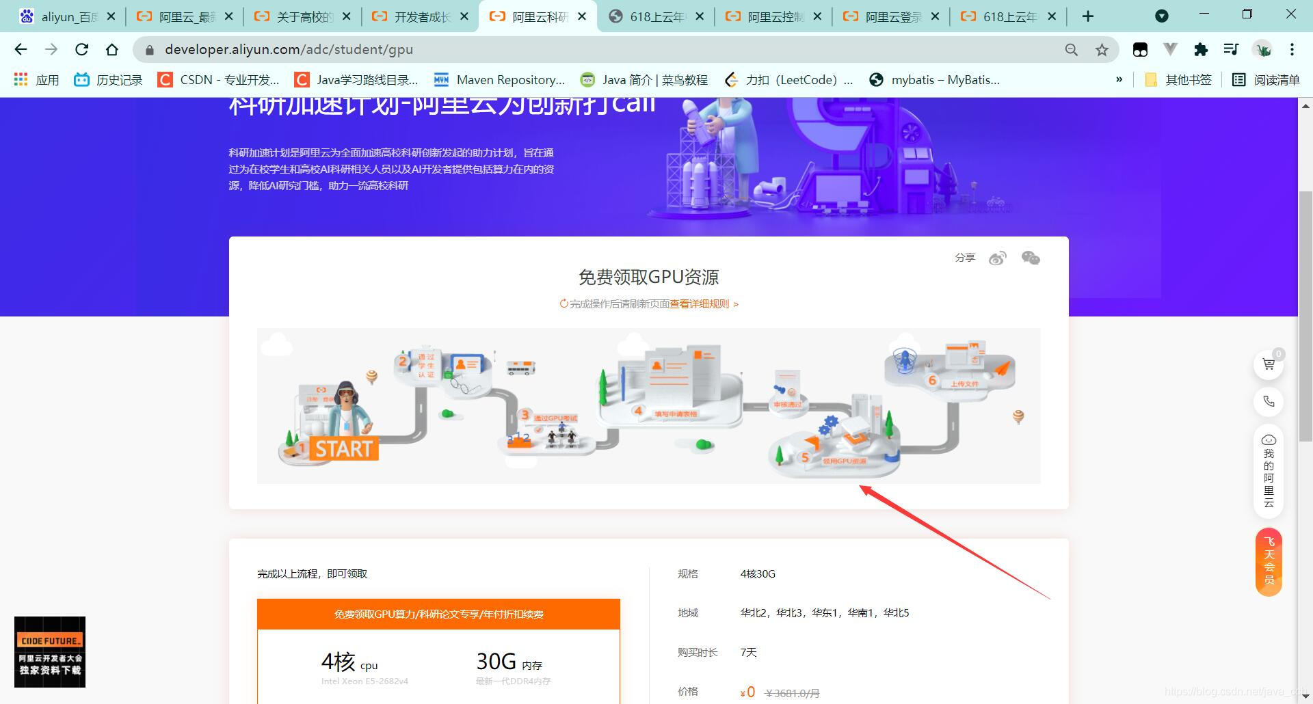
Task: Click the region list 华北2 华北3 text
Action: point(825,612)
